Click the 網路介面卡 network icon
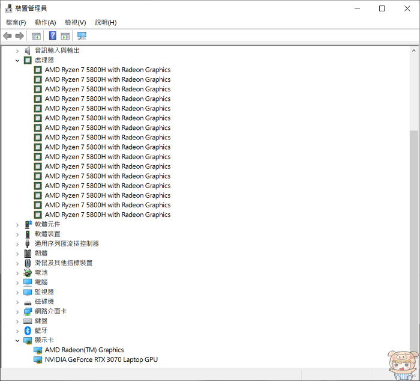This screenshot has width=420, height=381. click(28, 311)
